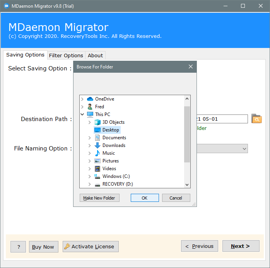
Task: Click the orange browse folder icon
Action: pyautogui.click(x=256, y=119)
